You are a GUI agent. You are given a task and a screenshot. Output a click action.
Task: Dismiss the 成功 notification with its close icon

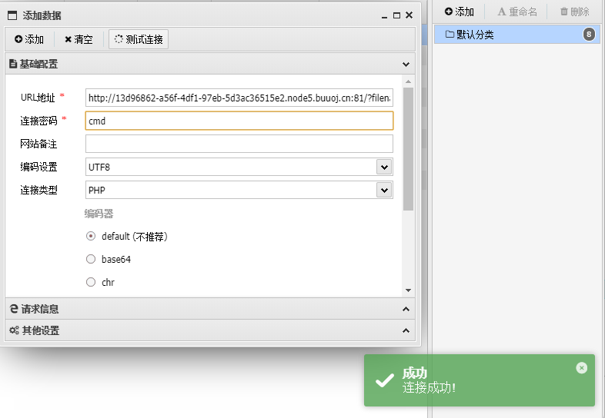click(581, 368)
